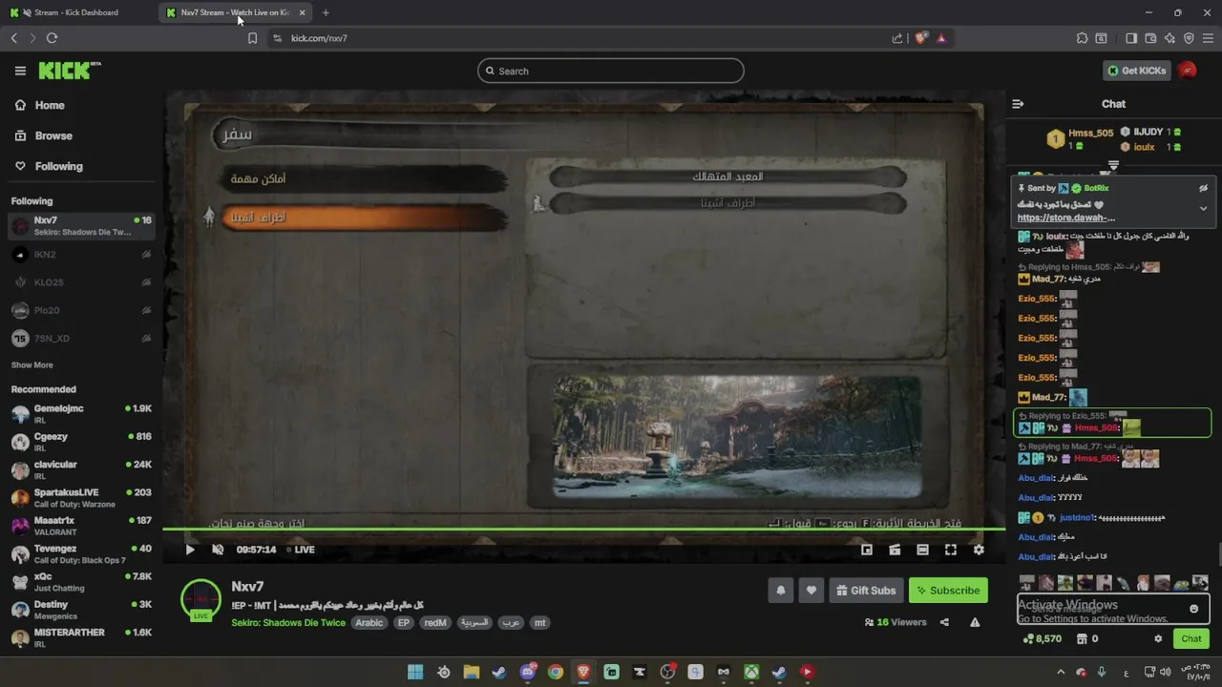Seek on the green video progress bar

tap(583, 529)
